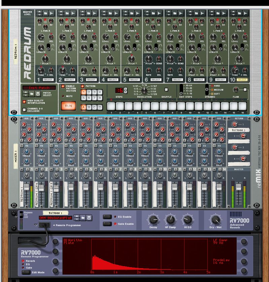The image size is (269, 282).
Task: Browse sample folder on Redrum channel 6
Action: pyautogui.click(x=153, y=13)
